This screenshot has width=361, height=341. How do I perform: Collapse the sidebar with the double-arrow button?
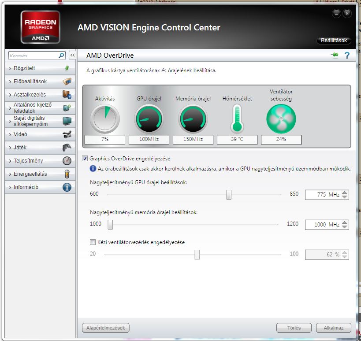[x=72, y=55]
